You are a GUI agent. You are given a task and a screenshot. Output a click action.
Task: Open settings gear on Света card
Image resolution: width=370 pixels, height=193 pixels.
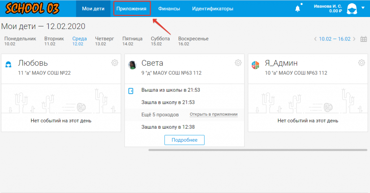(x=238, y=63)
